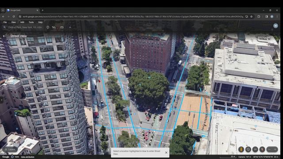View site information icon in address bar
This screenshot has width=283, height=159.
click(x=20, y=16)
